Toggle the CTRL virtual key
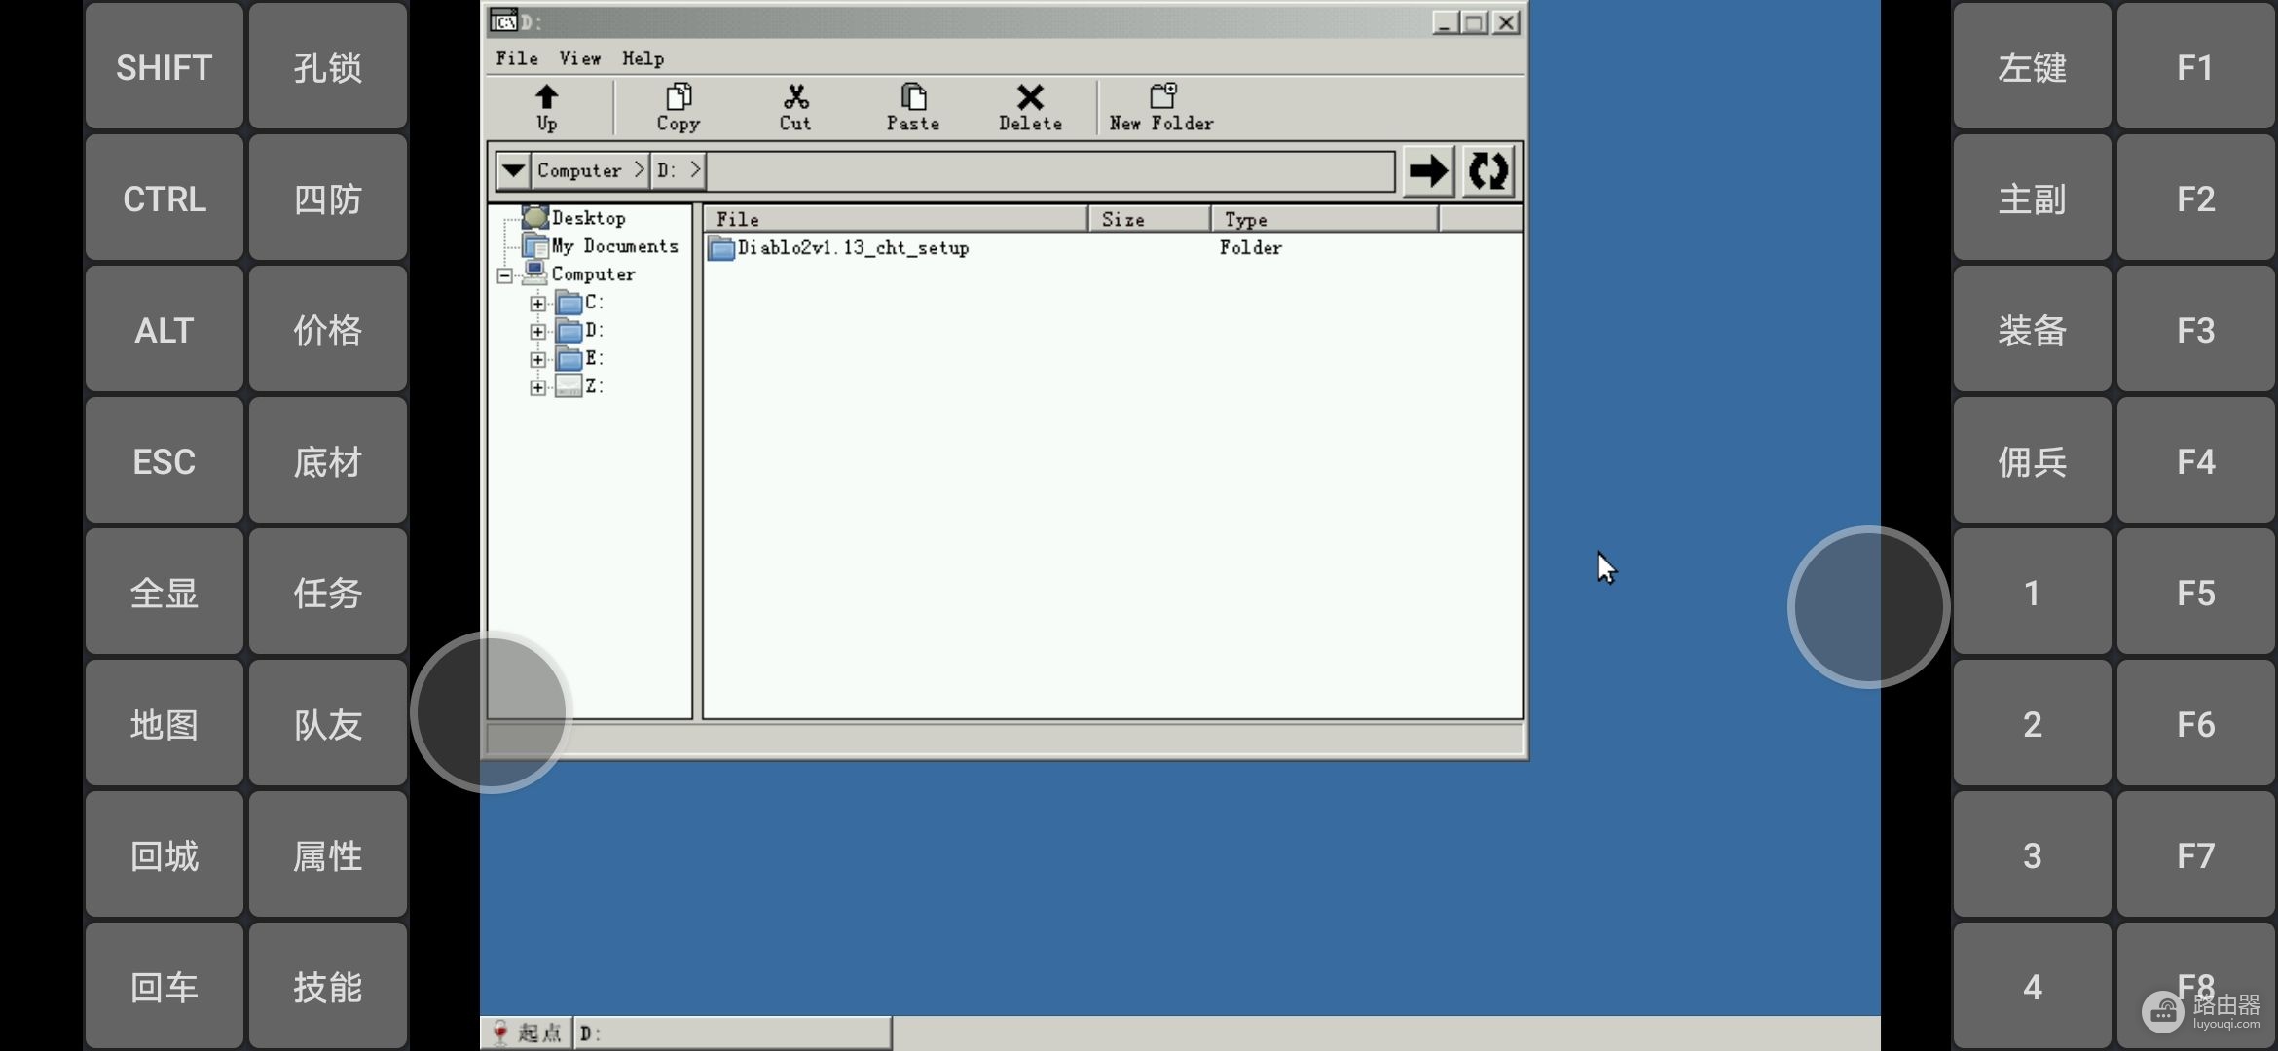Image resolution: width=2278 pixels, height=1051 pixels. point(164,198)
